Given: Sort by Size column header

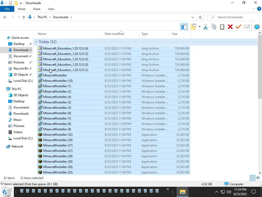Looking at the screenshot, I should (x=181, y=34).
